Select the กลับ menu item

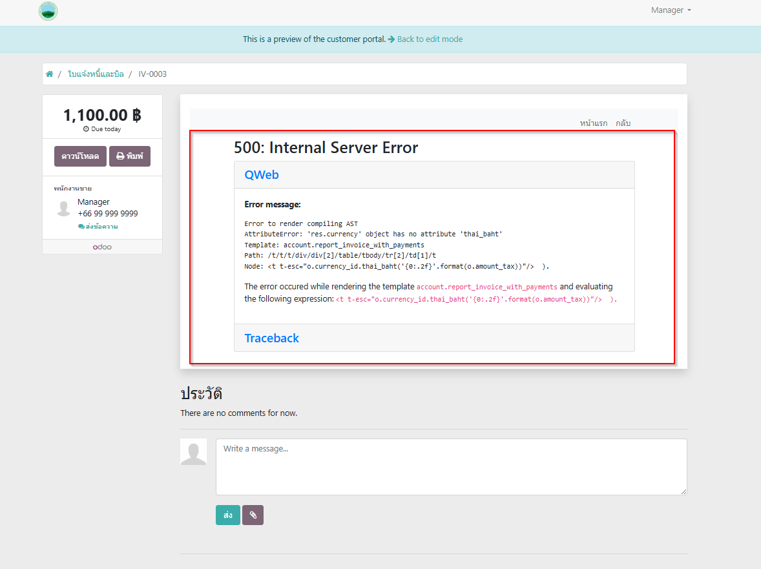coord(623,123)
